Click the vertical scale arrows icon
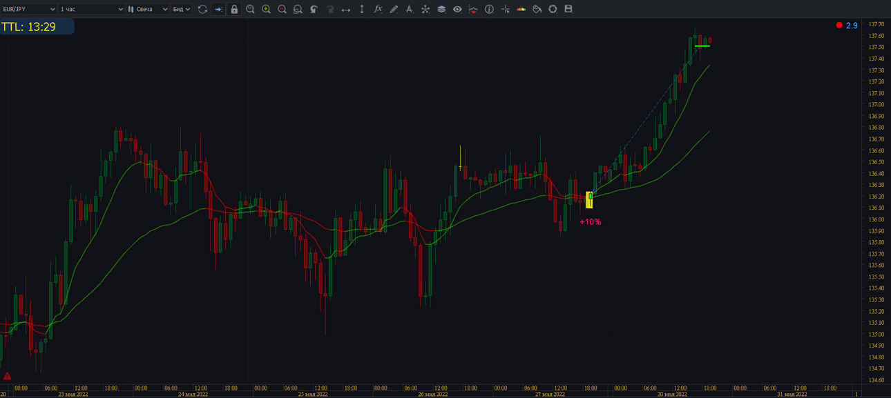The width and height of the screenshot is (891, 398). tap(362, 9)
